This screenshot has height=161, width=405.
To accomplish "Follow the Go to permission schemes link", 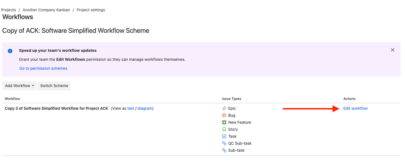I will click(x=43, y=68).
